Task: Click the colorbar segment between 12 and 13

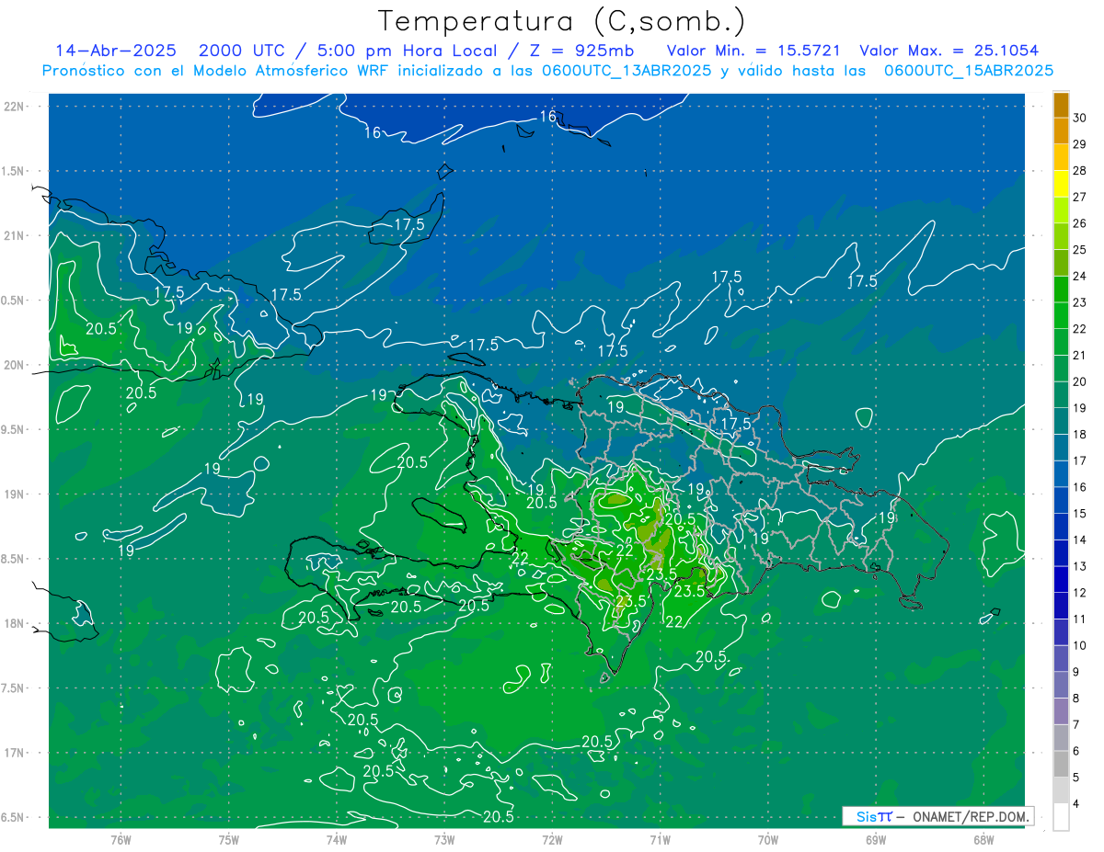Action: pyautogui.click(x=1061, y=579)
